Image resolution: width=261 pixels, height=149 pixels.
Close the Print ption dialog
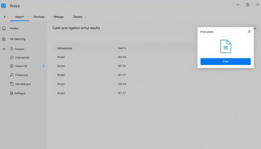click(x=249, y=32)
